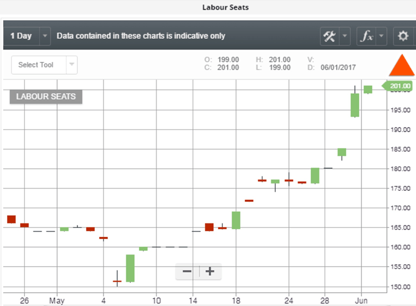Click the 1 Day interval button

(x=21, y=36)
